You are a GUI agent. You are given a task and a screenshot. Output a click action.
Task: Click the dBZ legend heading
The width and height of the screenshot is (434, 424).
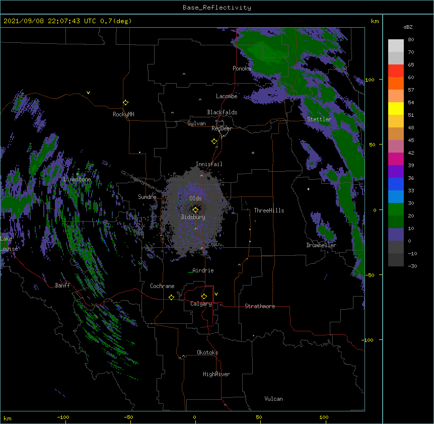click(x=408, y=27)
